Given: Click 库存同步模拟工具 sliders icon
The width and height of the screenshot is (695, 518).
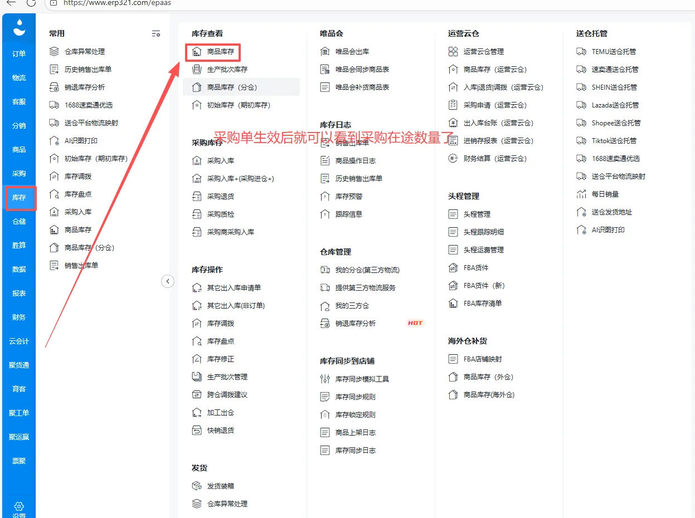Looking at the screenshot, I should [325, 379].
